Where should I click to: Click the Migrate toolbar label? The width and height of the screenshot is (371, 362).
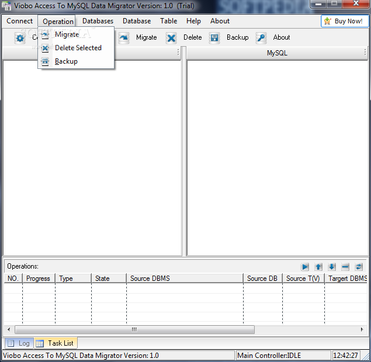pos(147,37)
